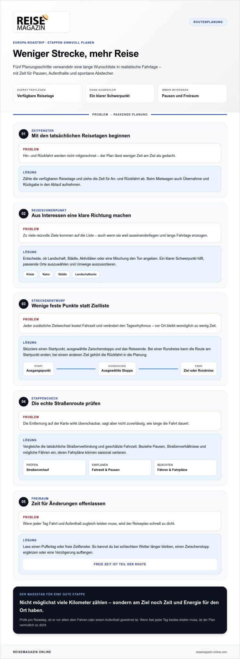This screenshot has width=240, height=659.
Task: Choose the Landschaftsmix chip
Action: (86, 274)
